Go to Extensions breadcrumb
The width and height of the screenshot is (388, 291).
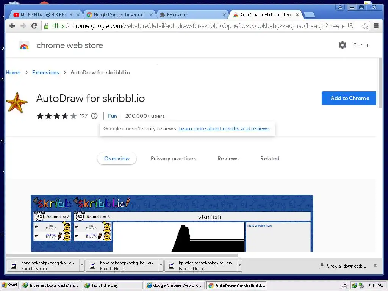coord(45,72)
